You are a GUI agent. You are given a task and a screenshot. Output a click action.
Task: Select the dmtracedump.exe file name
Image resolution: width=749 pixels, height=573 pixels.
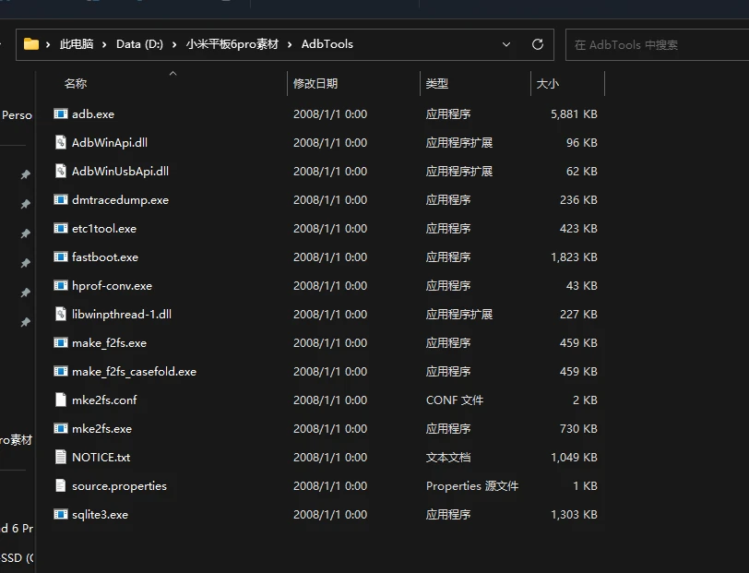pos(120,199)
